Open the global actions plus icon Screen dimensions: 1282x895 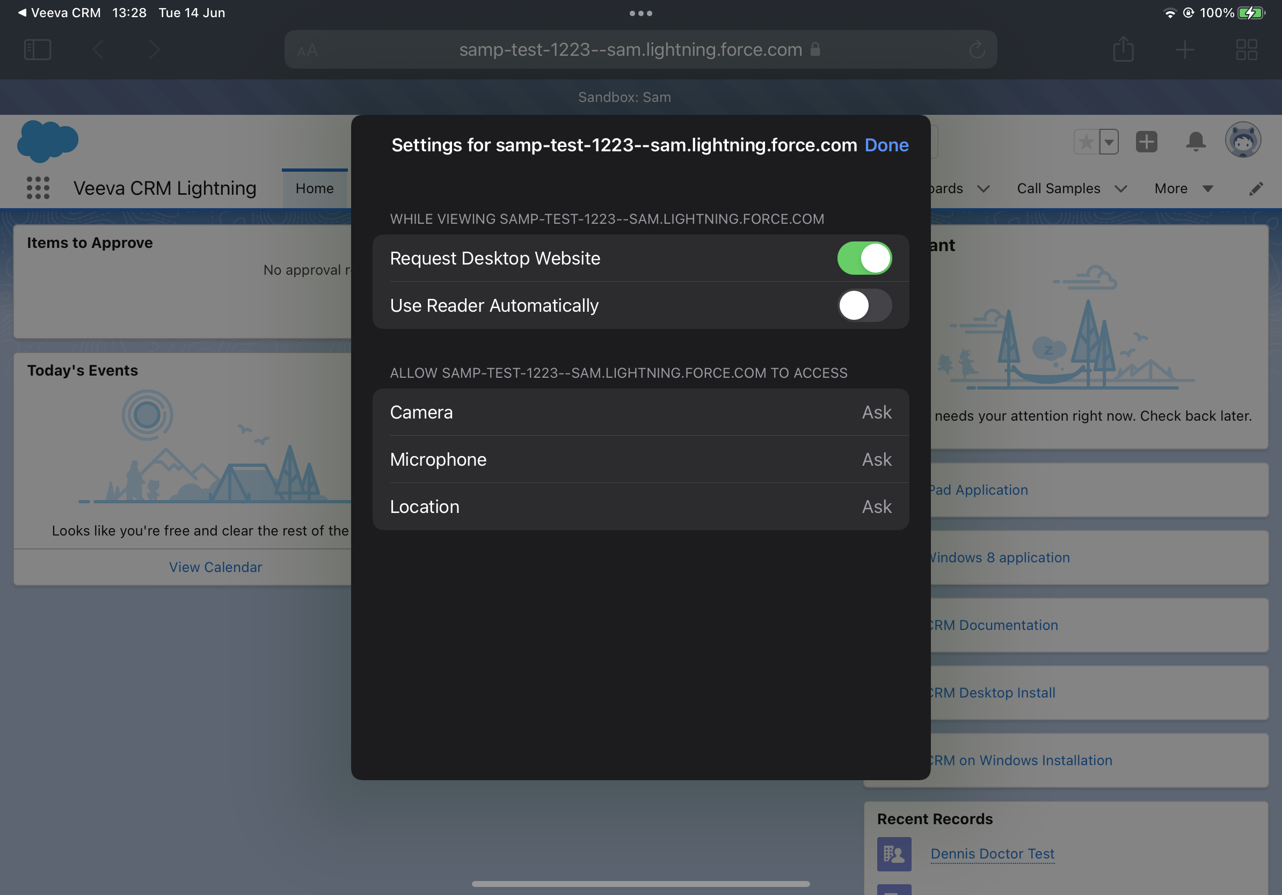click(1146, 142)
